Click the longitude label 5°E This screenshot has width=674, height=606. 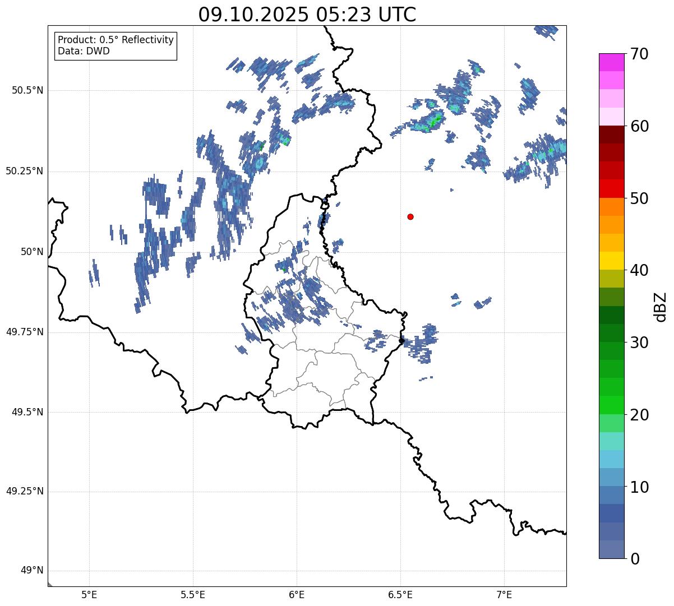(x=89, y=595)
